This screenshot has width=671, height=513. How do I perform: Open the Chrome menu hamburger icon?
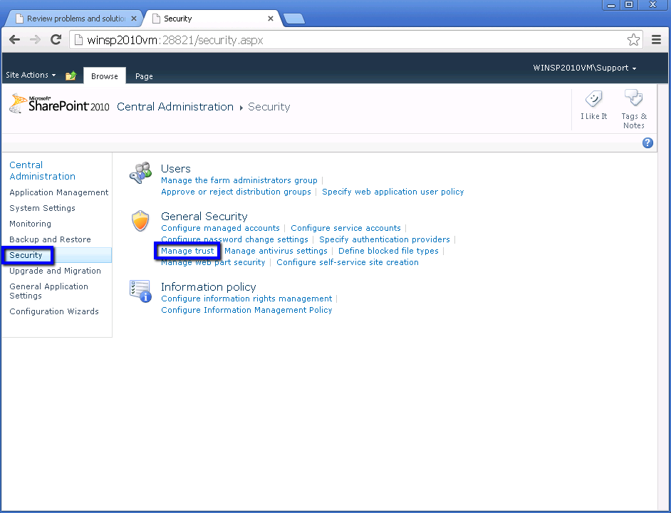pos(657,40)
